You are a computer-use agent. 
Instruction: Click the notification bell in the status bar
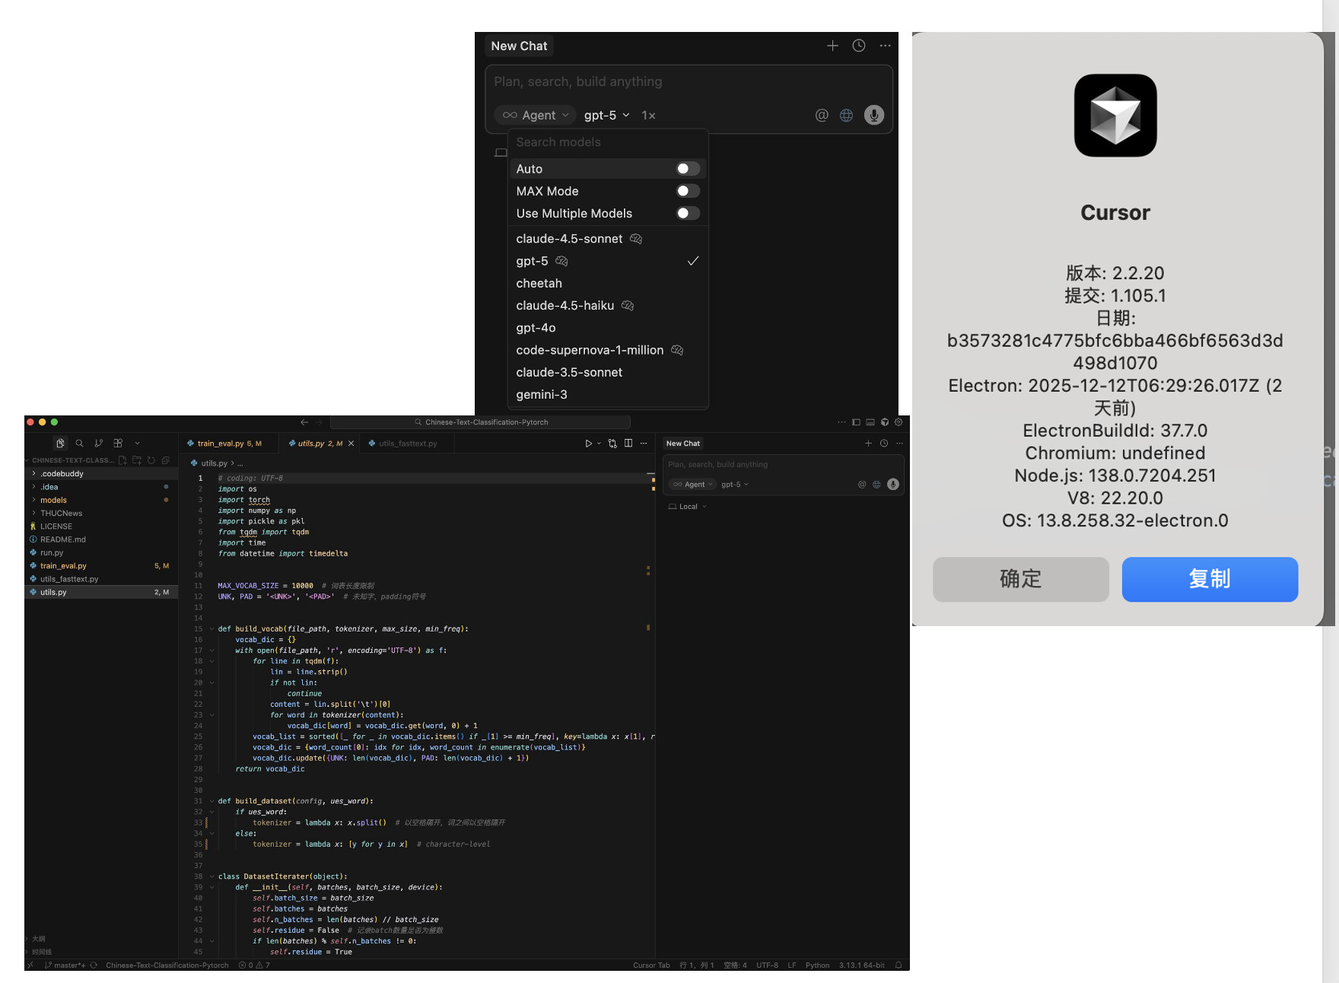[898, 966]
